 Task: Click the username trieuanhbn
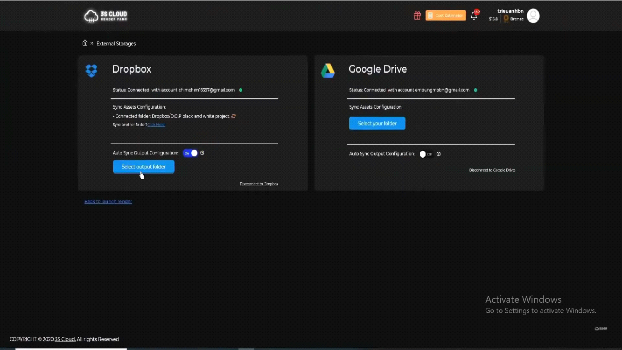(x=510, y=11)
